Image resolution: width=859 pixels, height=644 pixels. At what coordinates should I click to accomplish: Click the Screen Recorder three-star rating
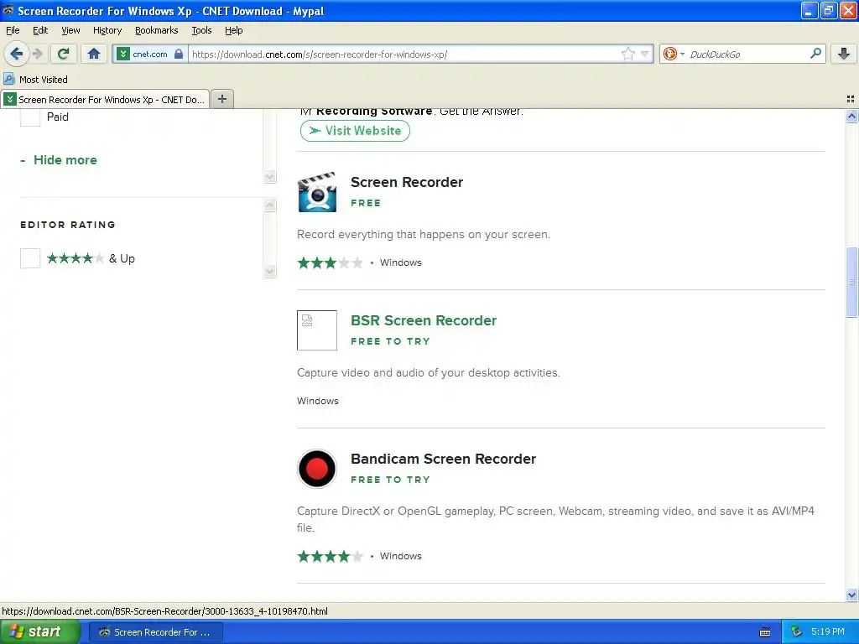click(330, 262)
